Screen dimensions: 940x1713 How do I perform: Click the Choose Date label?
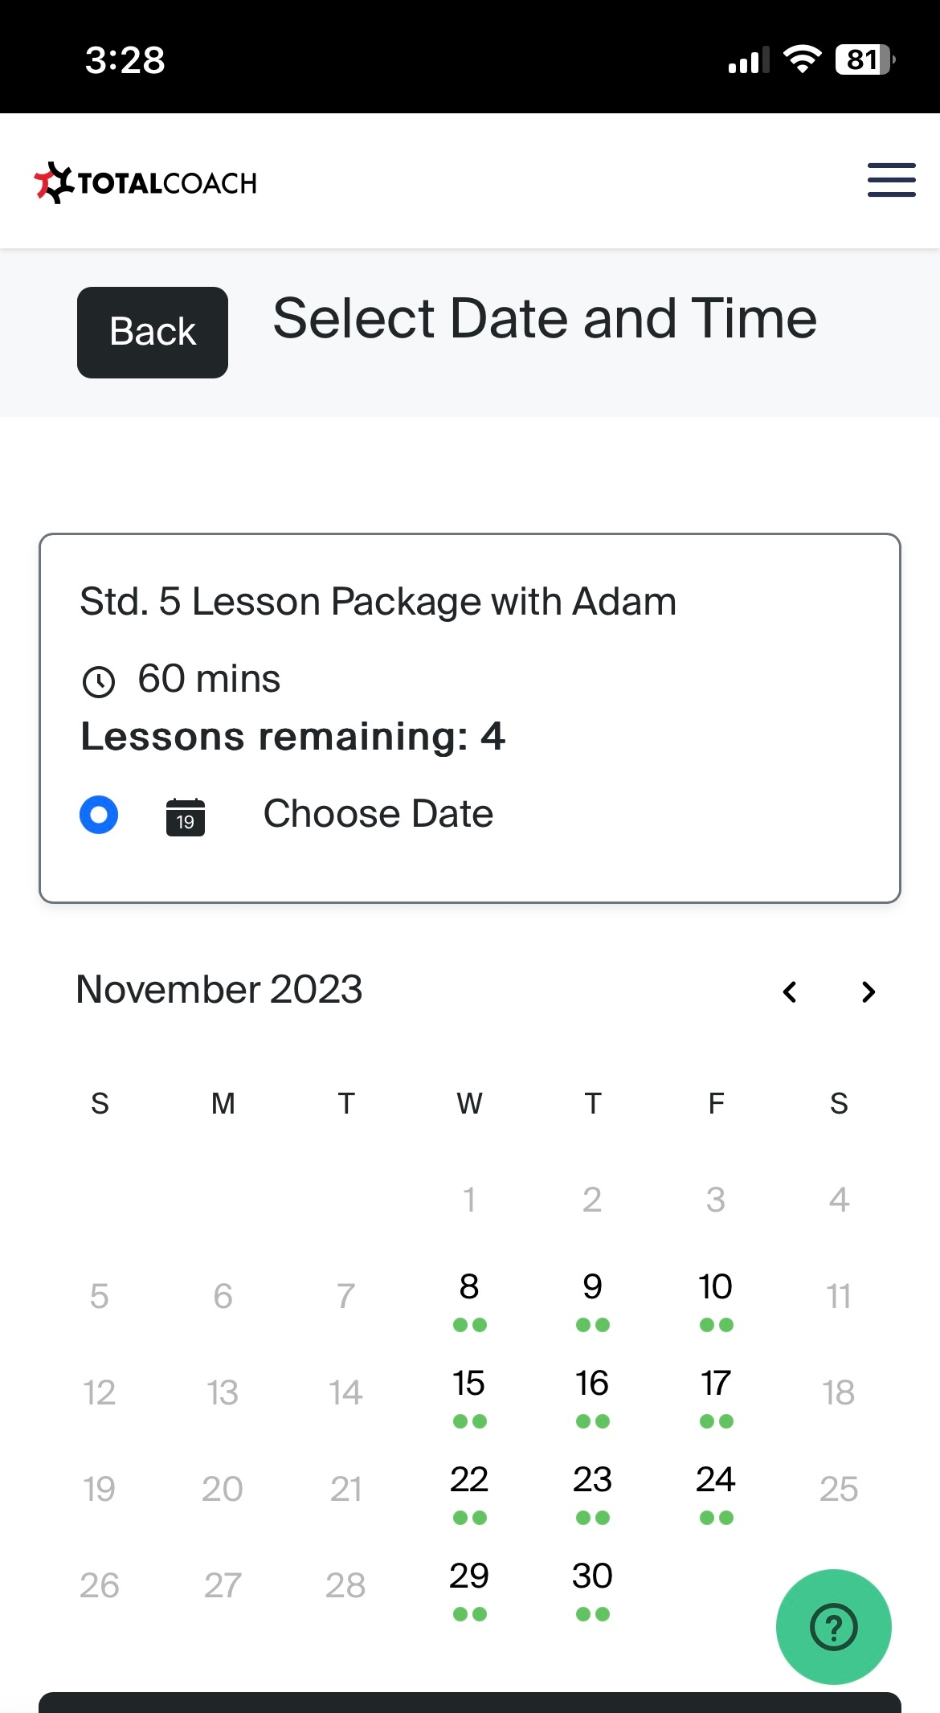pyautogui.click(x=378, y=814)
